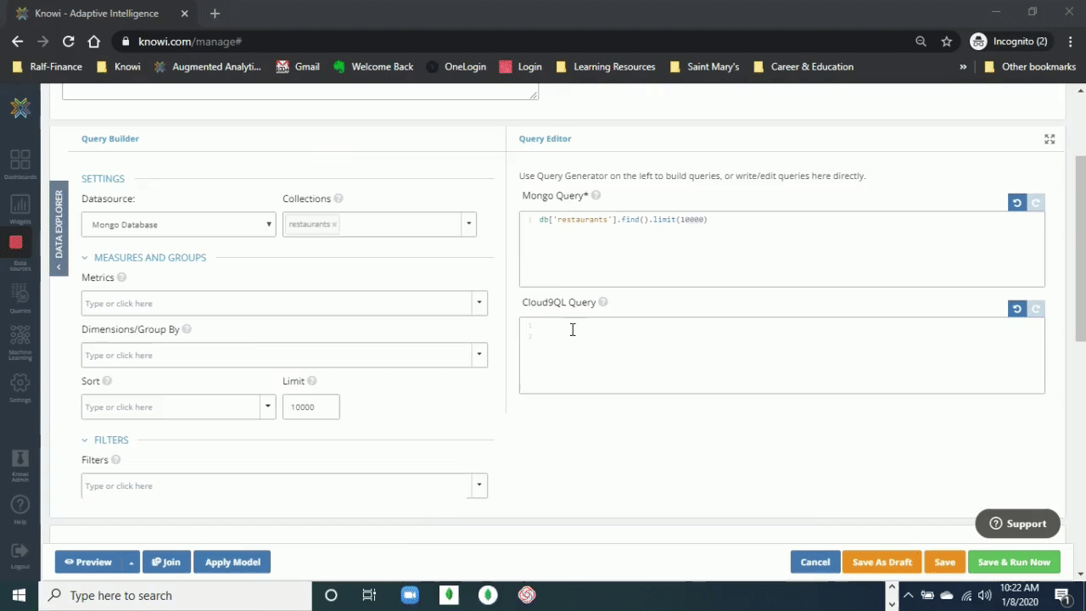Open Dashboards from the left sidebar
Screen dimensions: 1086x611
(20, 164)
